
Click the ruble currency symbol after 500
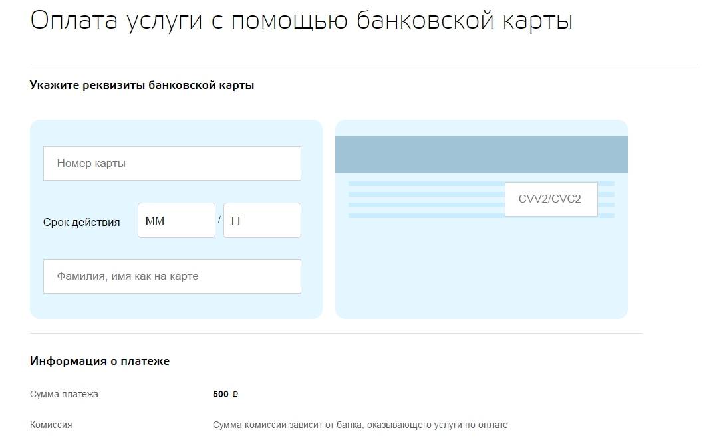pos(235,395)
